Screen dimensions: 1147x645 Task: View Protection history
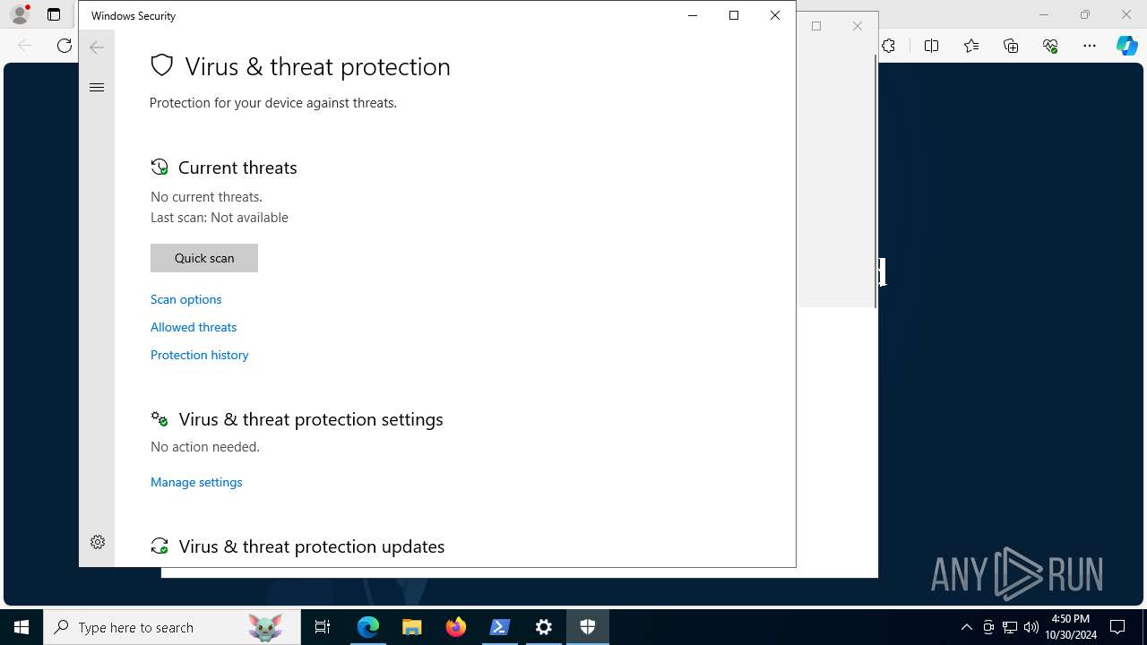(x=199, y=355)
